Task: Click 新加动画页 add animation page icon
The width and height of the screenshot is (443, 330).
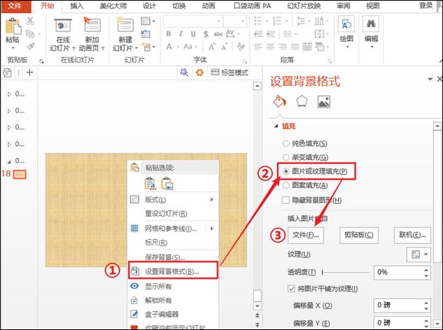Action: pyautogui.click(x=92, y=25)
